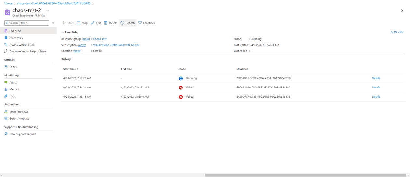This screenshot has width=410, height=177.
Task: Open Access control (IAM) menu item
Action: pos(22,45)
